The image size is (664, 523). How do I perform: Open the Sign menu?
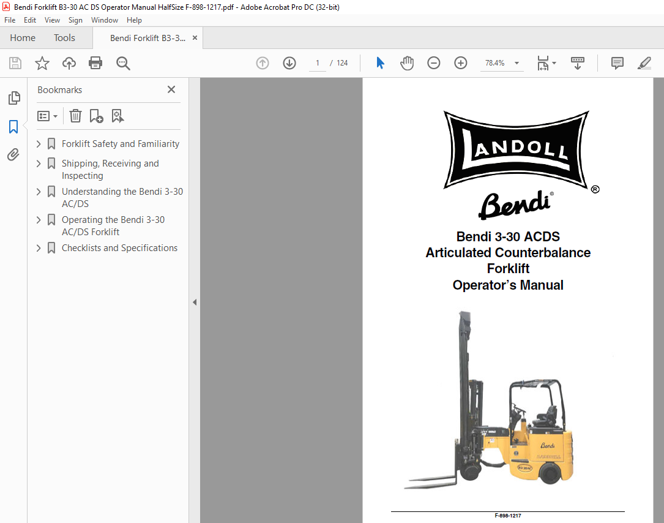(x=75, y=20)
